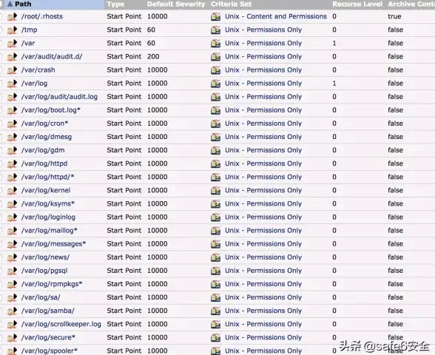The image size is (435, 355).
Task: Click the criteria set icon in the /var/log/news/ row
Action: pyautogui.click(x=215, y=257)
